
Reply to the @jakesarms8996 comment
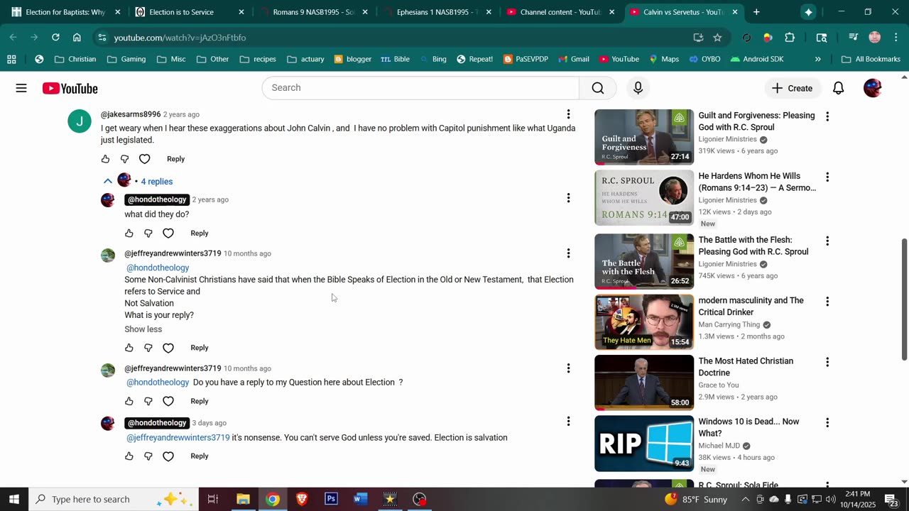(175, 159)
